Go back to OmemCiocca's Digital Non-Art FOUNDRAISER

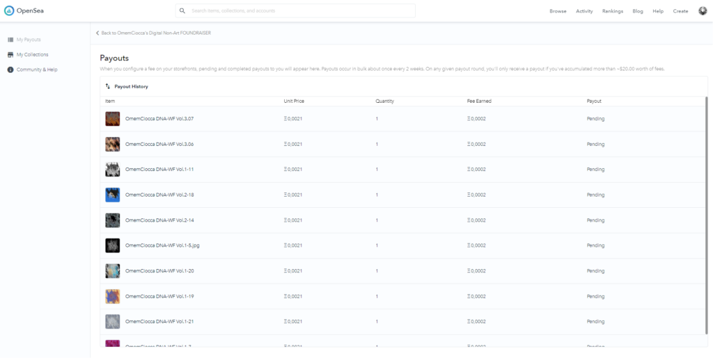click(x=155, y=33)
